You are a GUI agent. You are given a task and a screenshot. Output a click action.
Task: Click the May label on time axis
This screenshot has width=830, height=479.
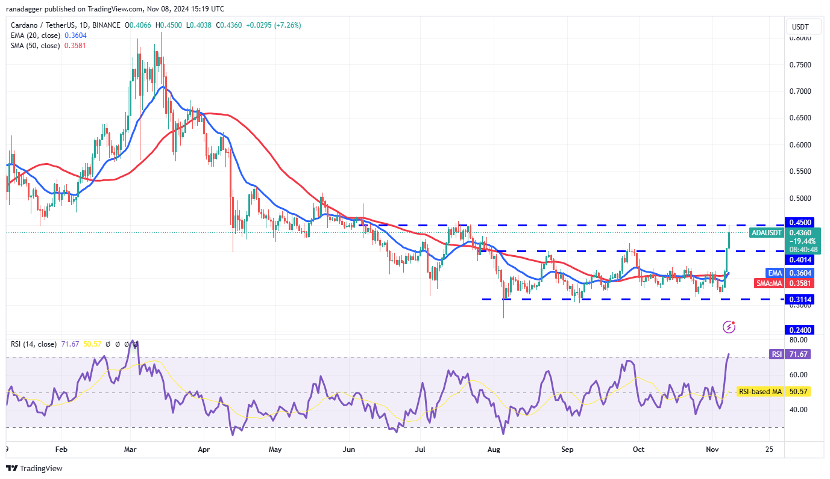[275, 449]
